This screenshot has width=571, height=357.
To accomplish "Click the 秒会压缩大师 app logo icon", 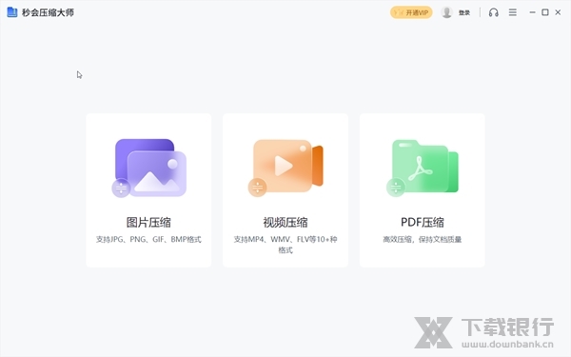I will point(12,12).
